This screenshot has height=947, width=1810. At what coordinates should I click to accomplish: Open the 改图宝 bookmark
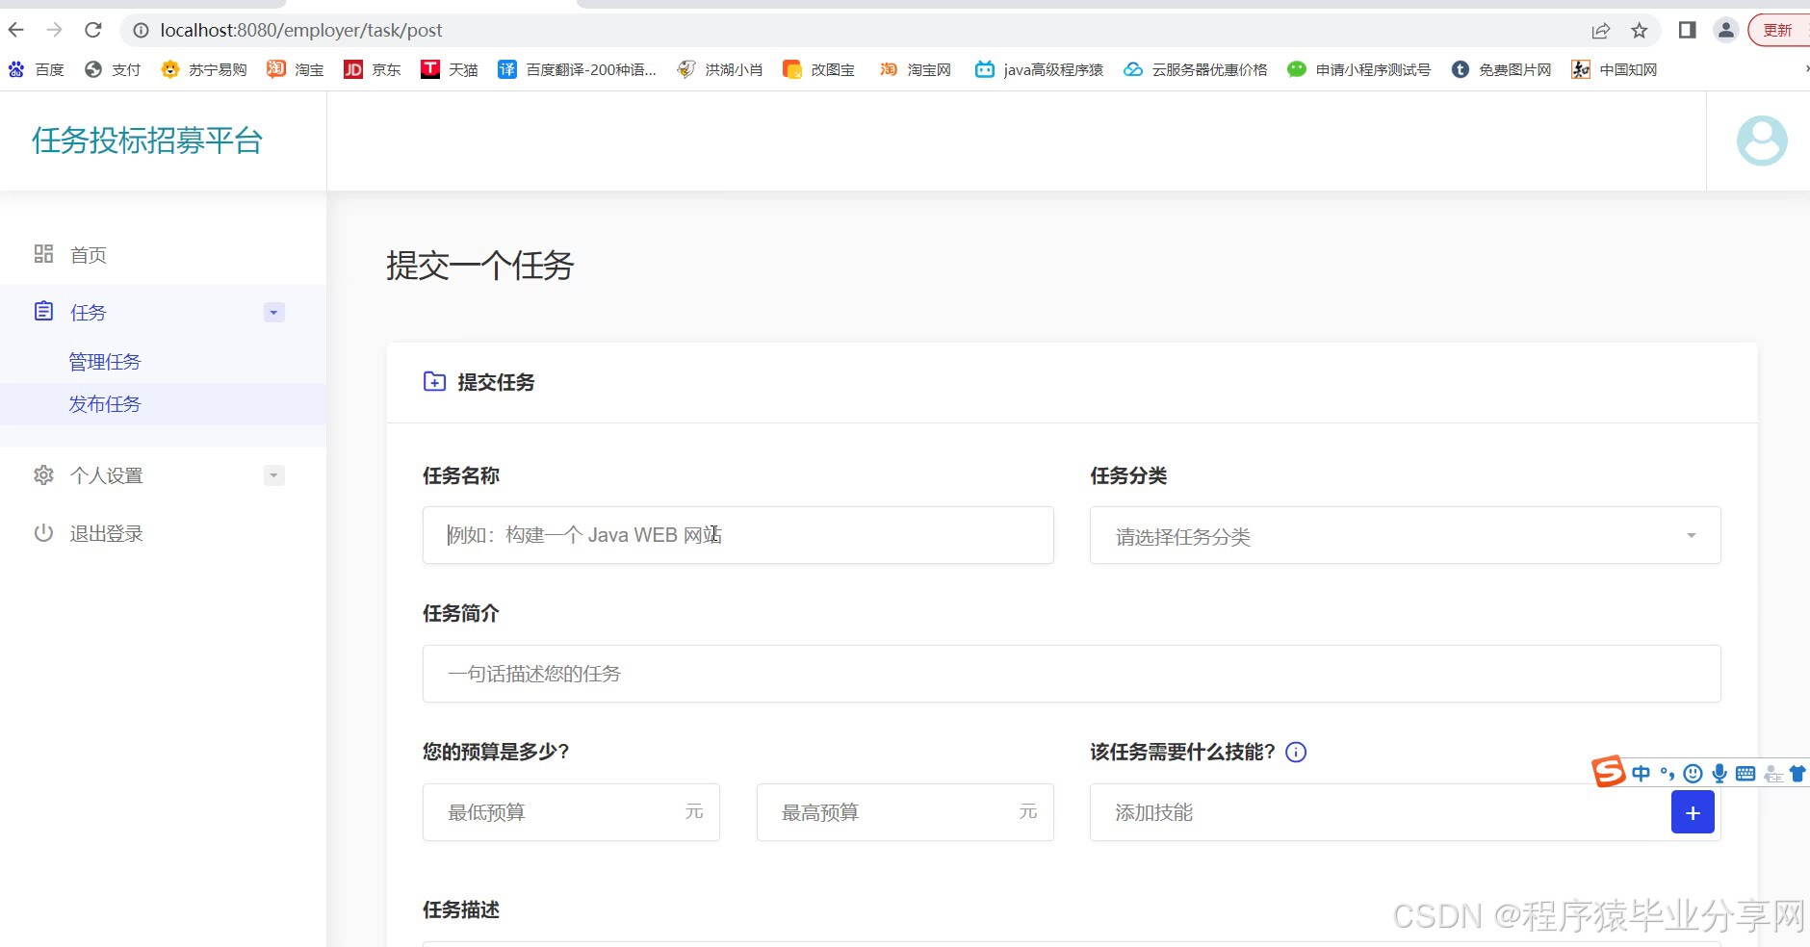click(818, 69)
